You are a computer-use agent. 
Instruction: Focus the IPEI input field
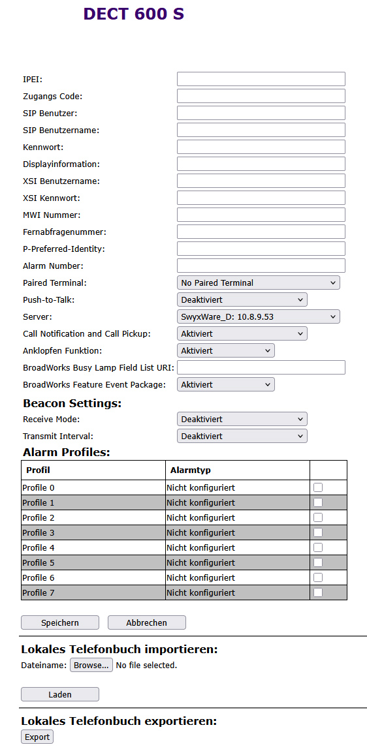(261, 79)
